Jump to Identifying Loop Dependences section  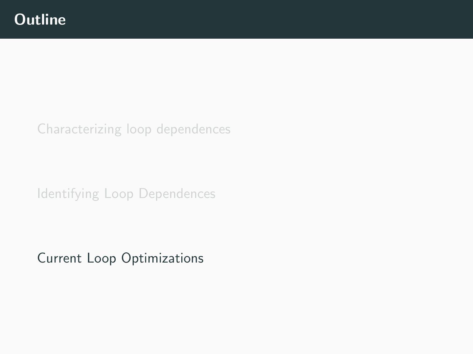click(x=126, y=194)
